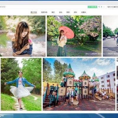118x118 pixels.
Task: Click the small icon right of the share icon
Action: coord(101,7)
